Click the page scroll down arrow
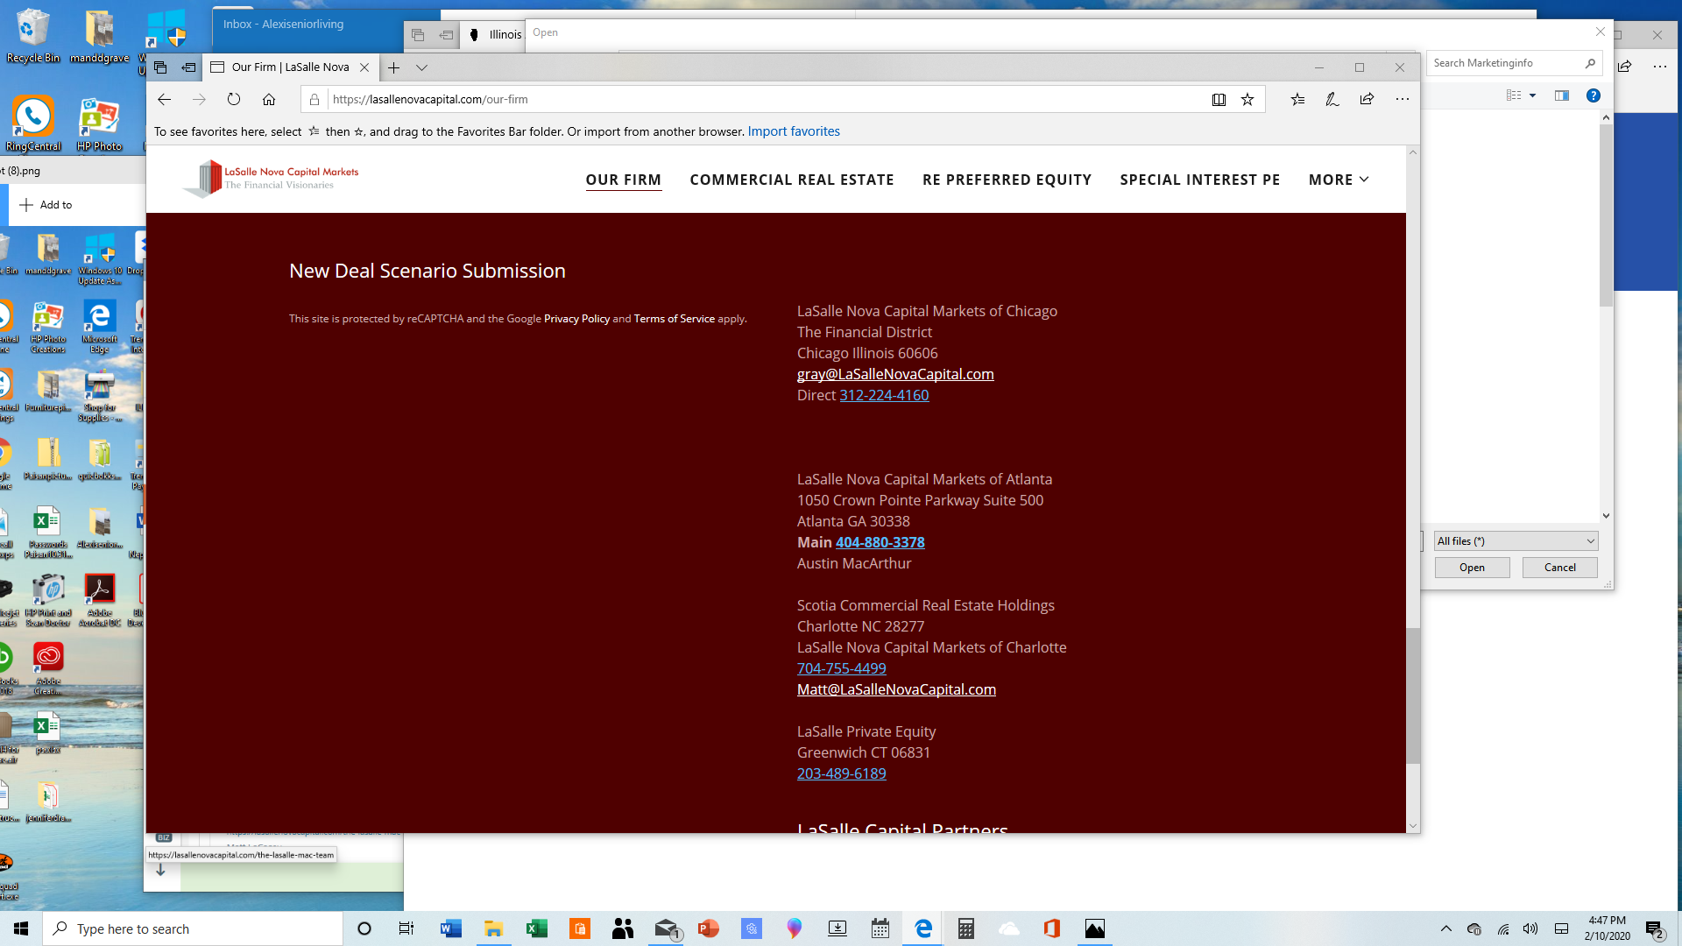This screenshot has height=946, width=1682. coord(1412,826)
